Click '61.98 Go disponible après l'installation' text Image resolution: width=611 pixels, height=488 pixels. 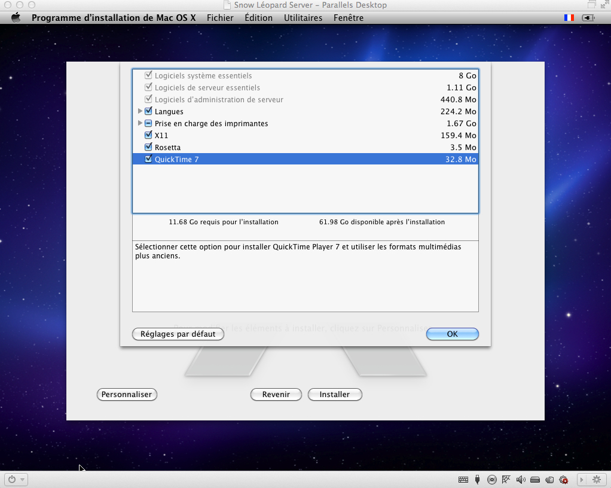point(382,222)
